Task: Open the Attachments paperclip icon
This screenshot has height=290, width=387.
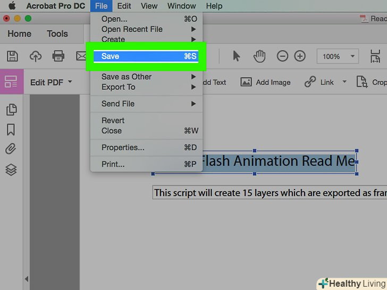Action: (11, 149)
